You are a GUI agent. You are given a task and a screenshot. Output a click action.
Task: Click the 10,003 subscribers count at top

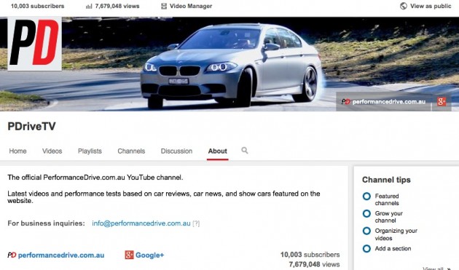pyautogui.click(x=37, y=6)
